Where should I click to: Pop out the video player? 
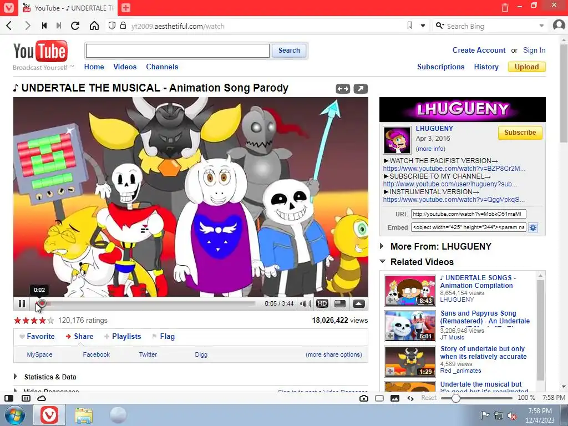pyautogui.click(x=361, y=89)
